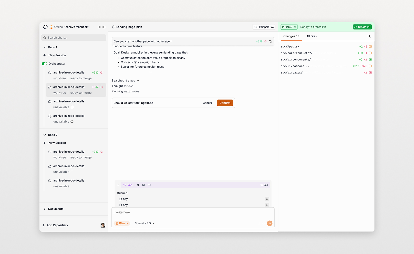This screenshot has width=414, height=254.
Task: Expand the call bar with the chevron
Action: [x=118, y=185]
